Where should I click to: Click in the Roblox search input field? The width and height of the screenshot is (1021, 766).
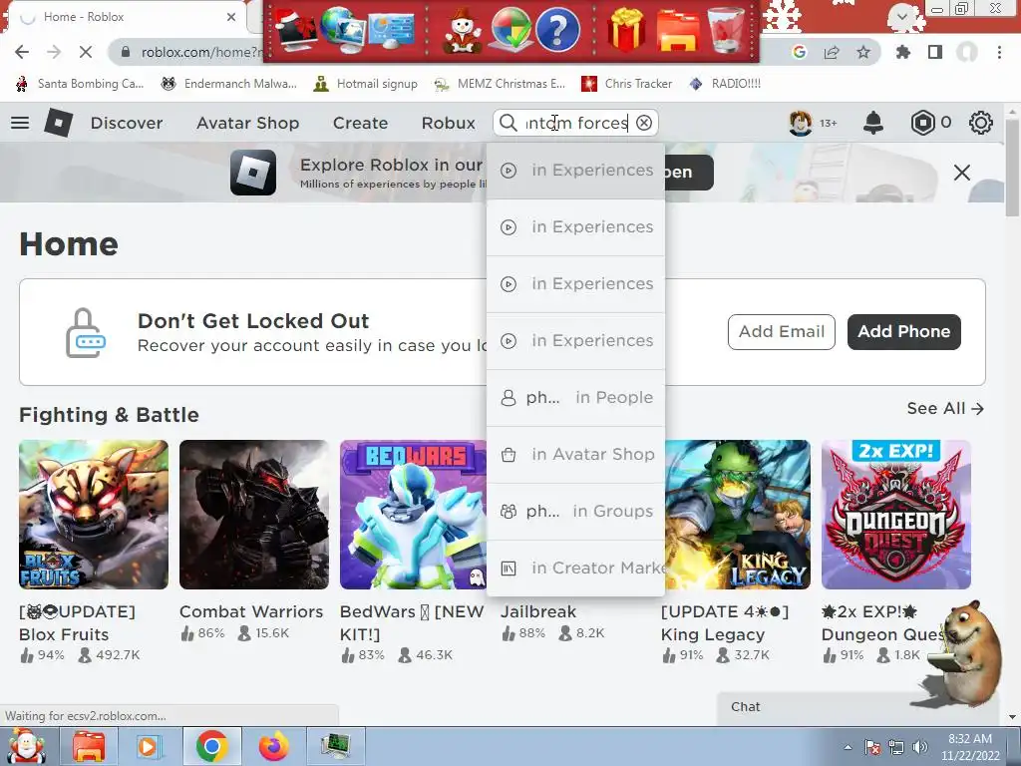click(575, 123)
